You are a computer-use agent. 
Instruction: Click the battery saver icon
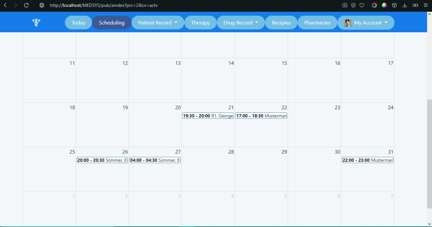[415, 5]
